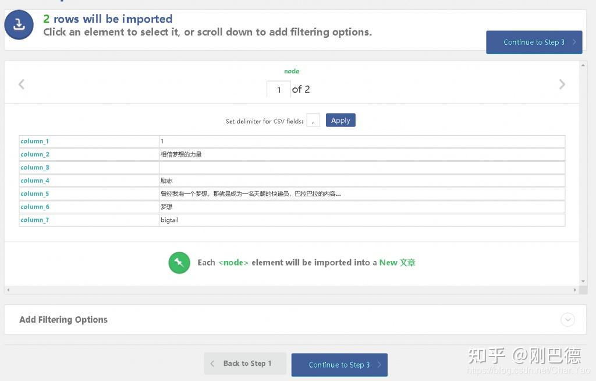Image resolution: width=596 pixels, height=381 pixels.
Task: Click the New 文章 link in the import note
Action: click(x=399, y=263)
